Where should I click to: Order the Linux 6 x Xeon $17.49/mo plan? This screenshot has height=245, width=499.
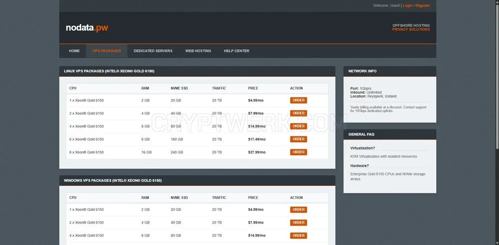tap(298, 139)
